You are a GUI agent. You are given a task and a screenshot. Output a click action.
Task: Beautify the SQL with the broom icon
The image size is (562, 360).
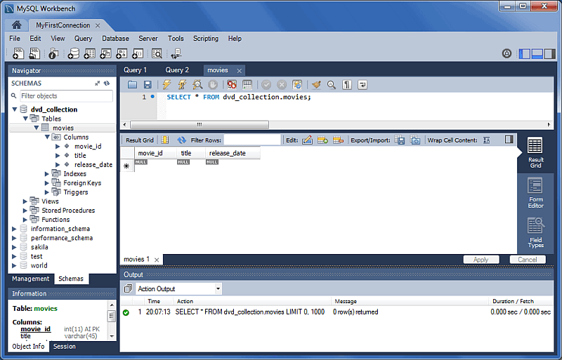click(x=316, y=84)
